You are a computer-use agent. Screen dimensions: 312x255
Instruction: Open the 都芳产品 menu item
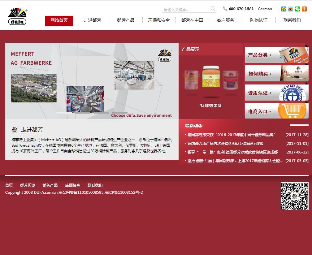tap(126, 20)
